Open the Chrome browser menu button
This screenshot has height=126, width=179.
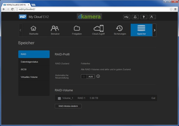pos(175,9)
